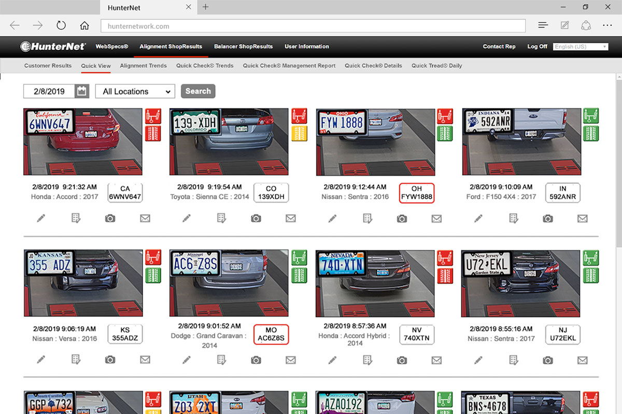622x414 pixels.
Task: Click OH FYW1888 plate button
Action: (x=417, y=193)
